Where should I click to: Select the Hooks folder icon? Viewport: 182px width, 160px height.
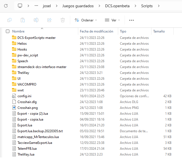(14, 49)
